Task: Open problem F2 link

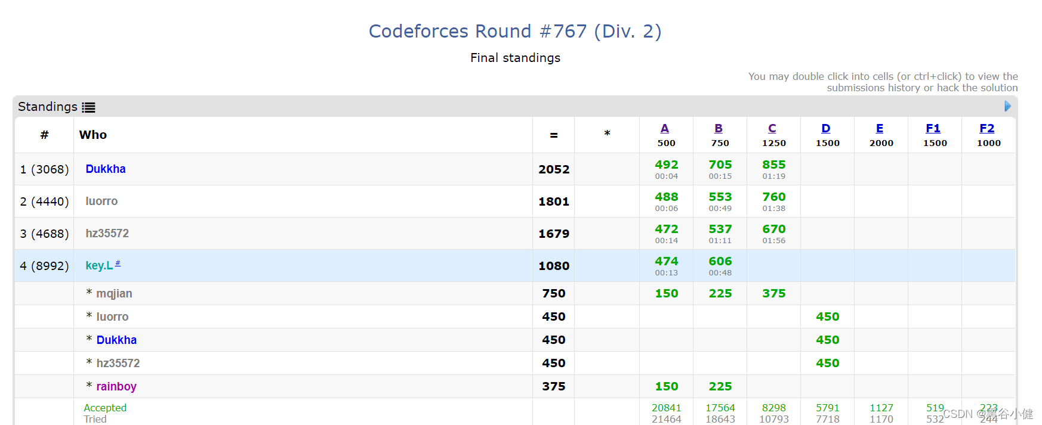Action: [987, 128]
